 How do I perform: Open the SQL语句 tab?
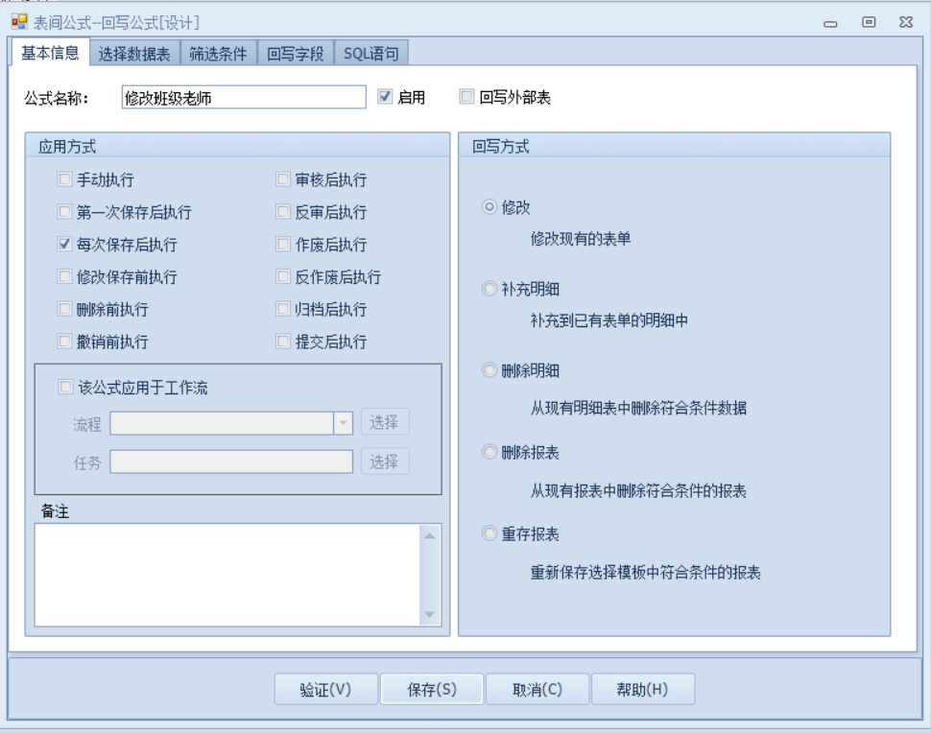point(370,54)
